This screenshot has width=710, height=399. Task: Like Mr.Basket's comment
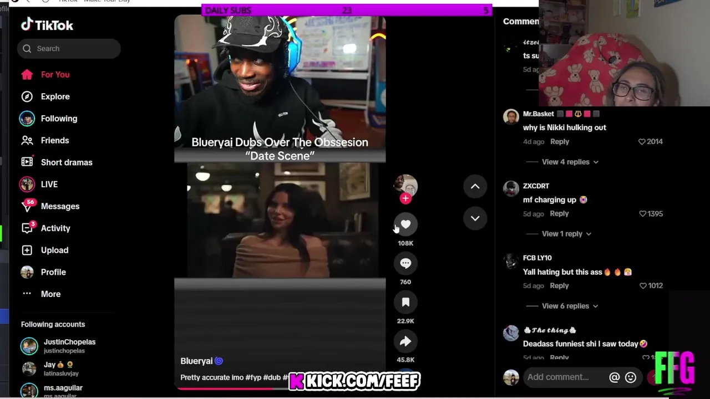(642, 142)
